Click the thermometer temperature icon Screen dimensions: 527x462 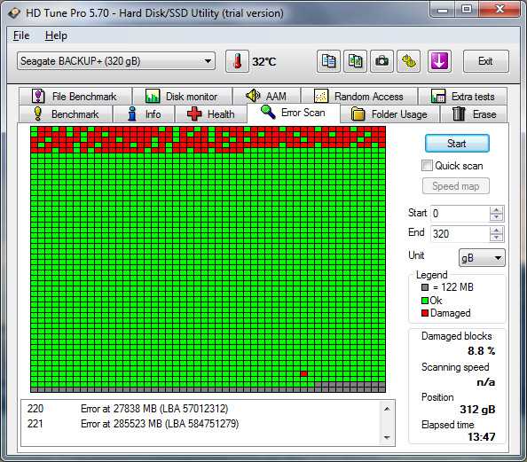(x=237, y=61)
